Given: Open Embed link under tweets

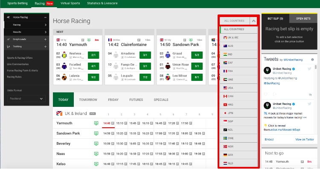Looking at the screenshot, I should coord(269,140).
